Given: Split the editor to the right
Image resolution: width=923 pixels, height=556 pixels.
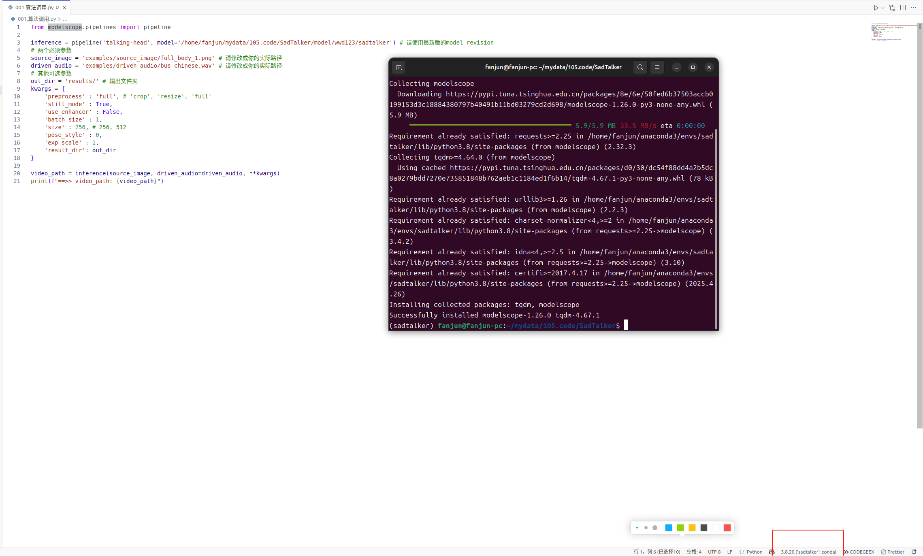Looking at the screenshot, I should (x=903, y=8).
